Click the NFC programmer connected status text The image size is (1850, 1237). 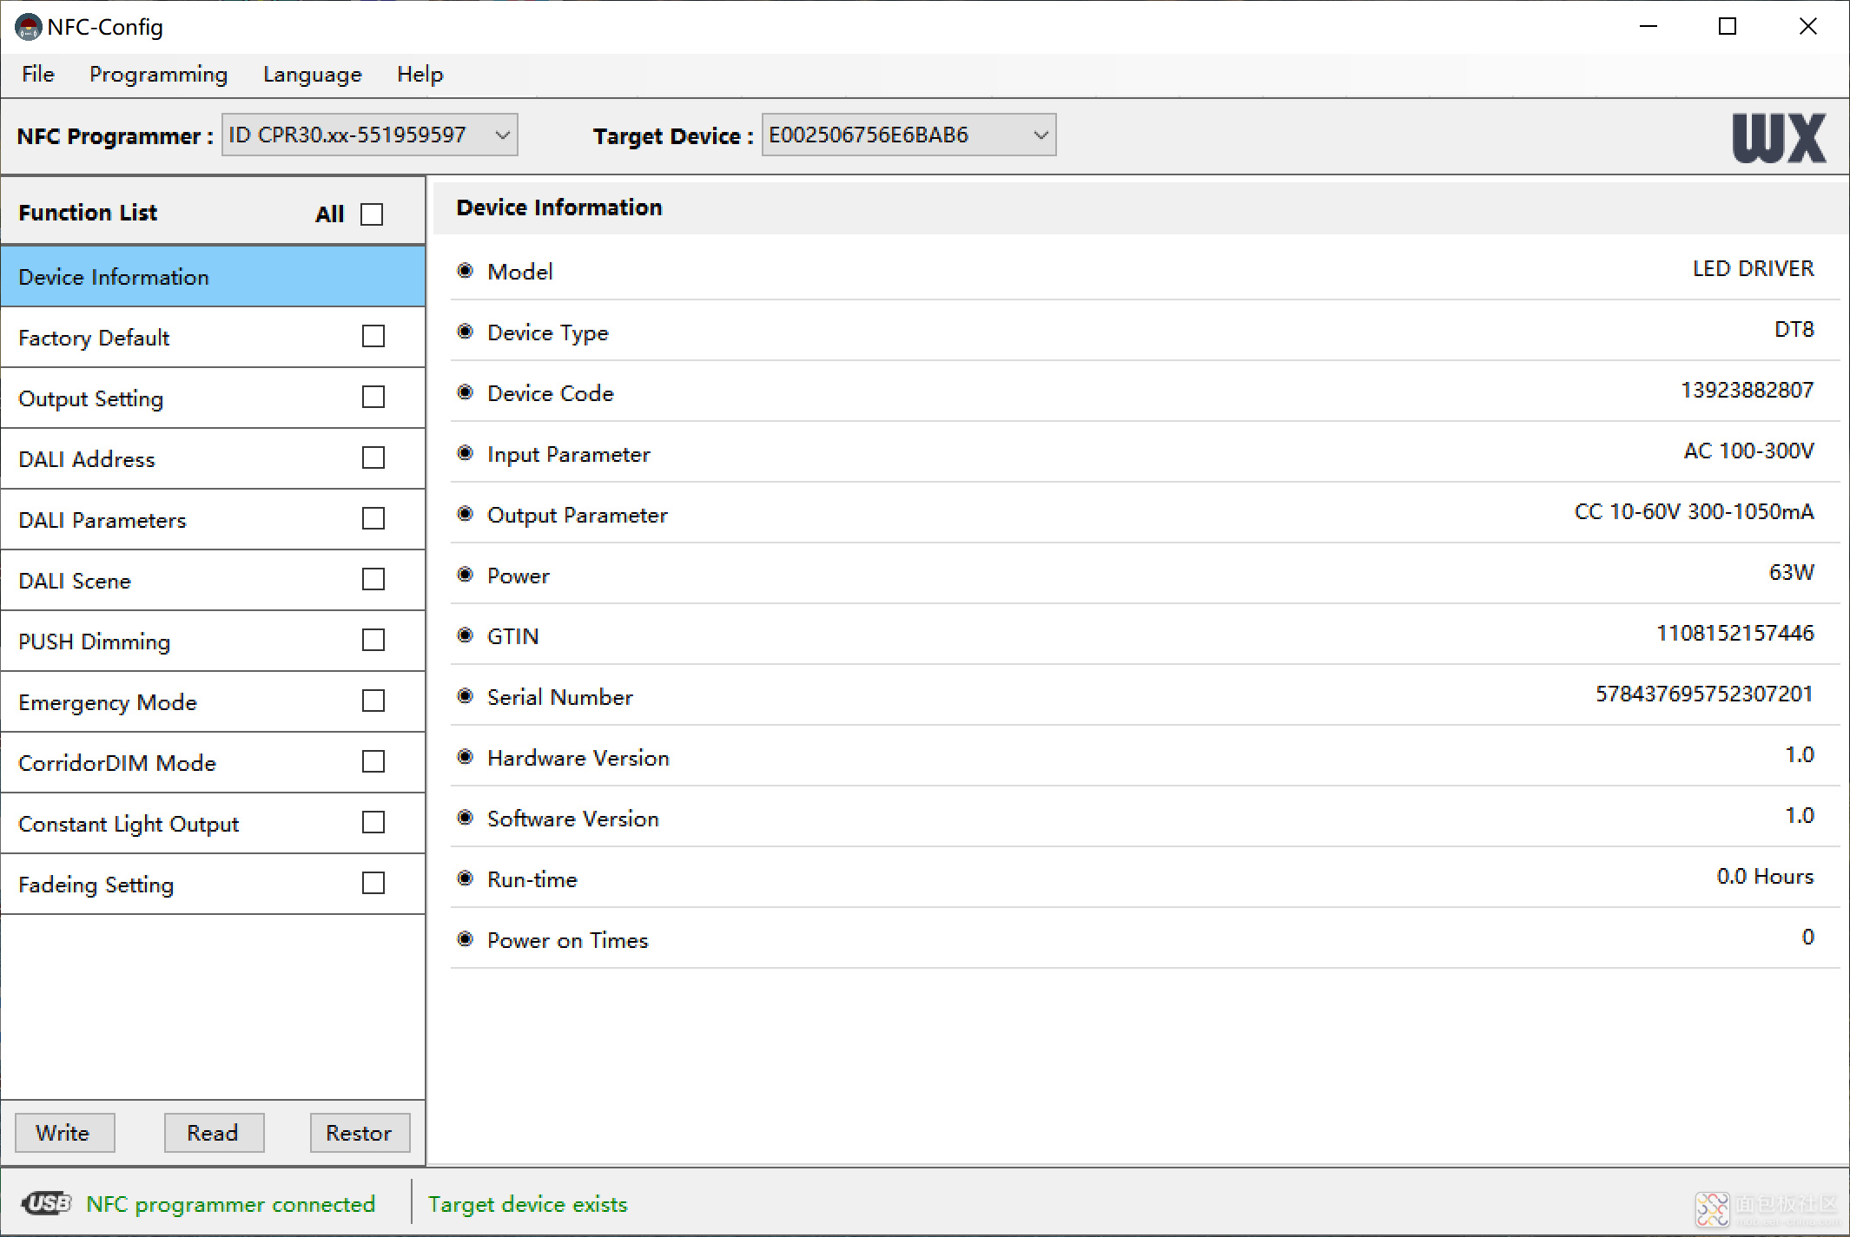pos(231,1204)
